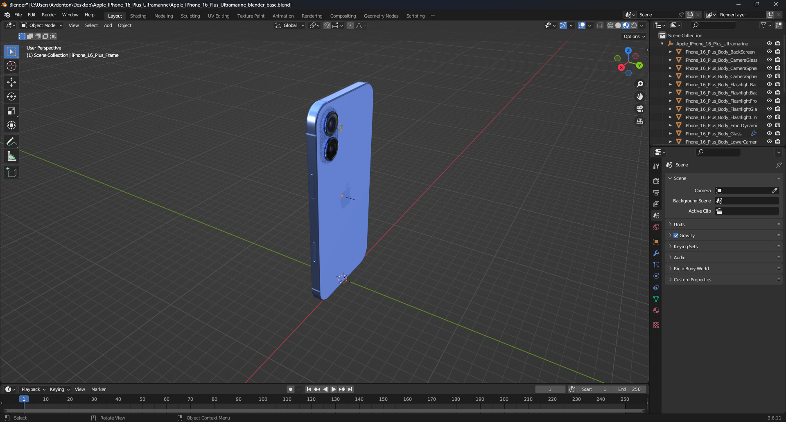The image size is (786, 422).
Task: Switch to rendered shading mode
Action: point(634,25)
